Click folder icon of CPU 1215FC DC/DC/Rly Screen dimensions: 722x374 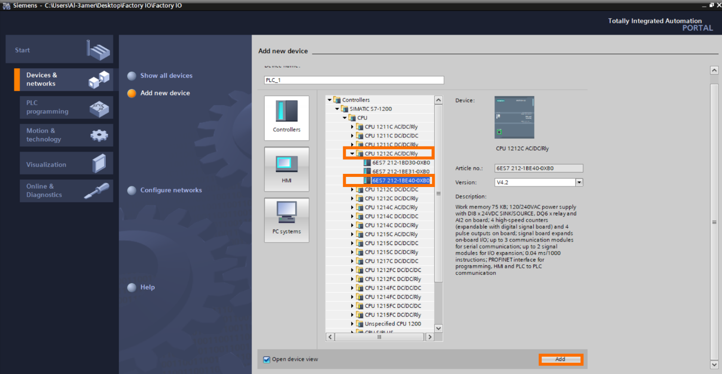click(360, 315)
